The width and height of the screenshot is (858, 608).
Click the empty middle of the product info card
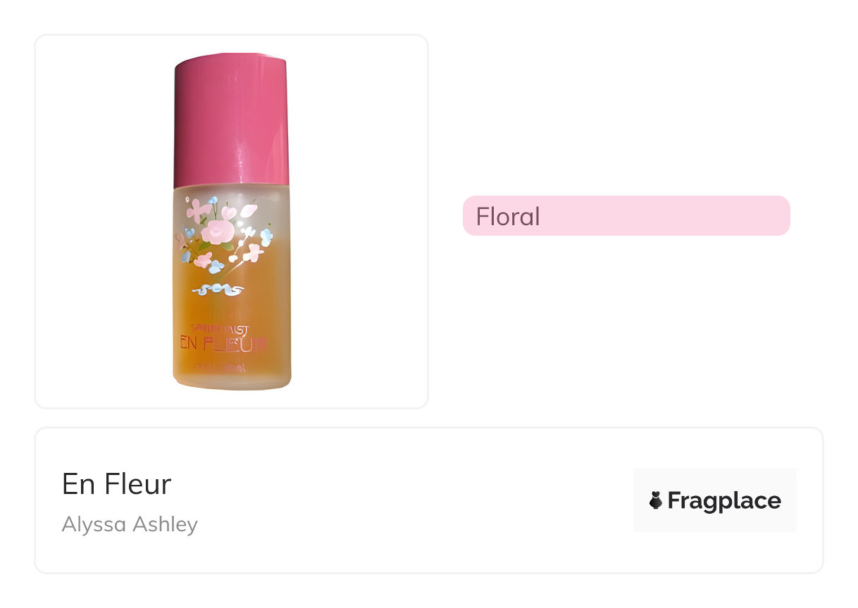coord(409,500)
